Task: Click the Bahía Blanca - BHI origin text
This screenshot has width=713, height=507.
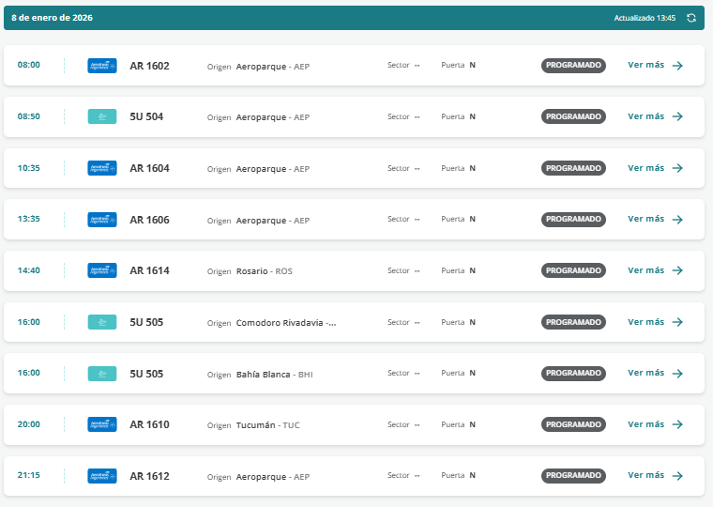Action: 274,374
